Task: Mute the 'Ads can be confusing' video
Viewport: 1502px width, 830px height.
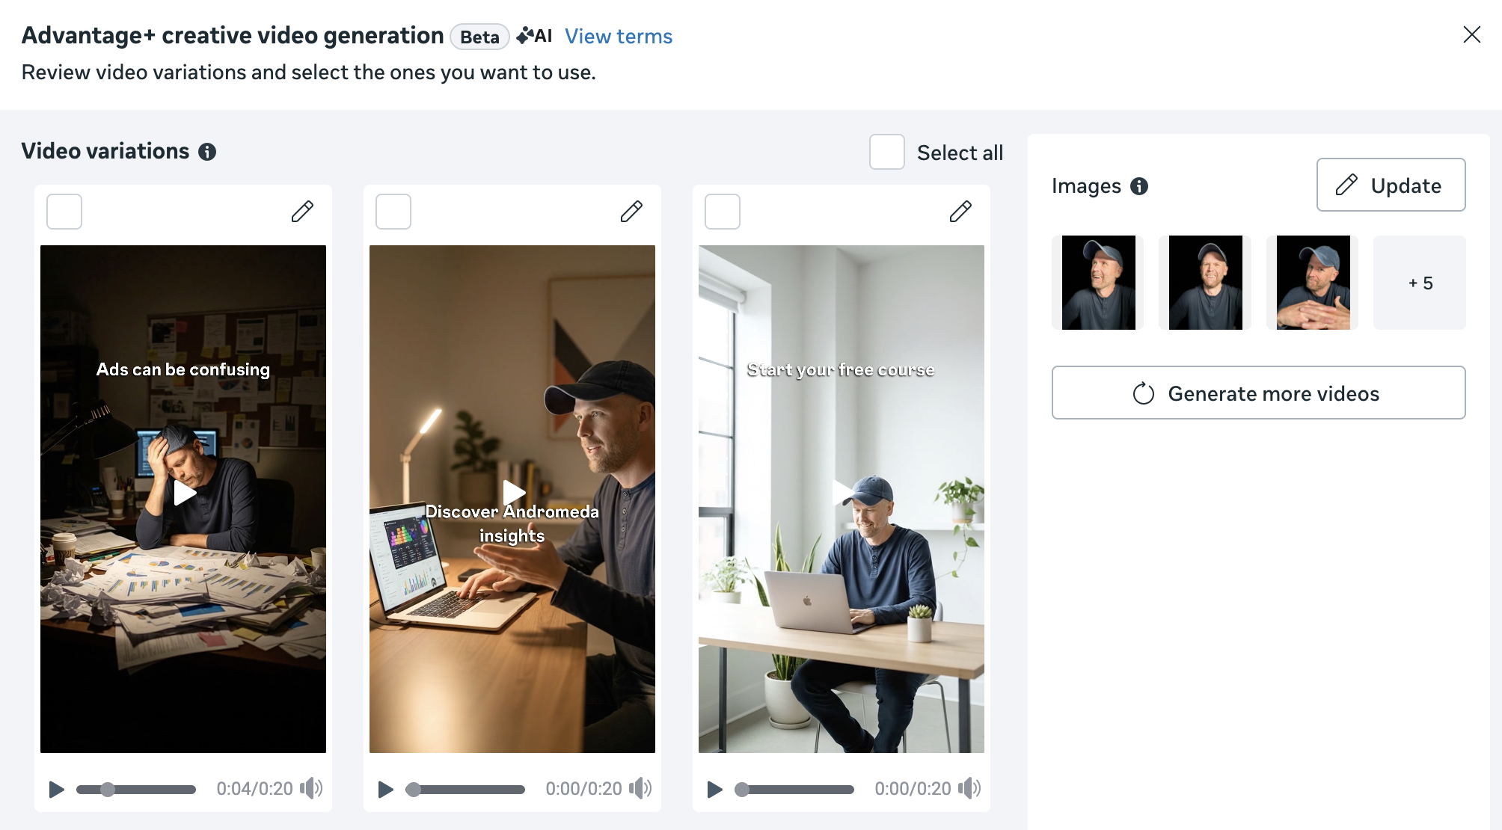Action: click(310, 788)
